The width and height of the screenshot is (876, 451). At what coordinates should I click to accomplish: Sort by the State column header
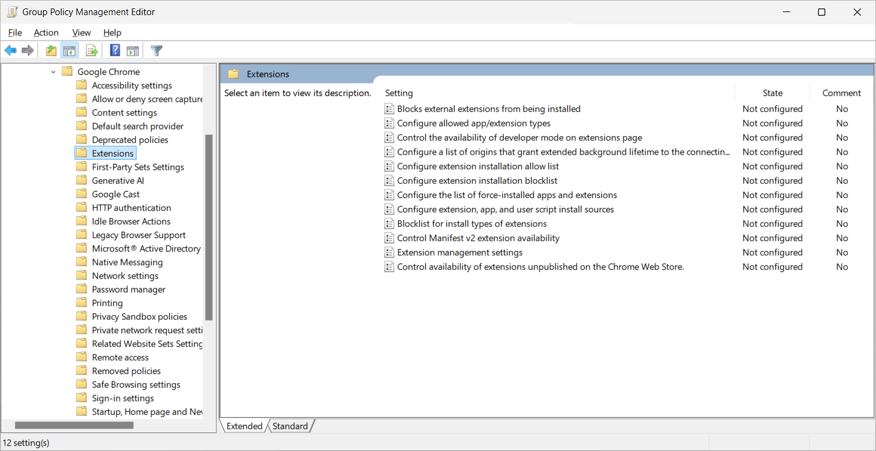[773, 93]
